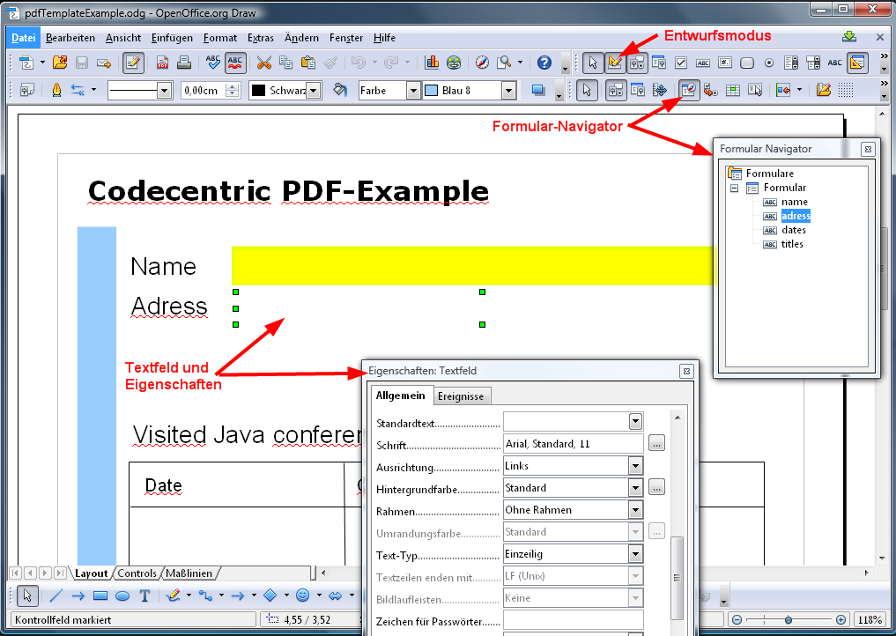Select the Text tool (T icon)
This screenshot has width=896, height=636.
coord(144,596)
